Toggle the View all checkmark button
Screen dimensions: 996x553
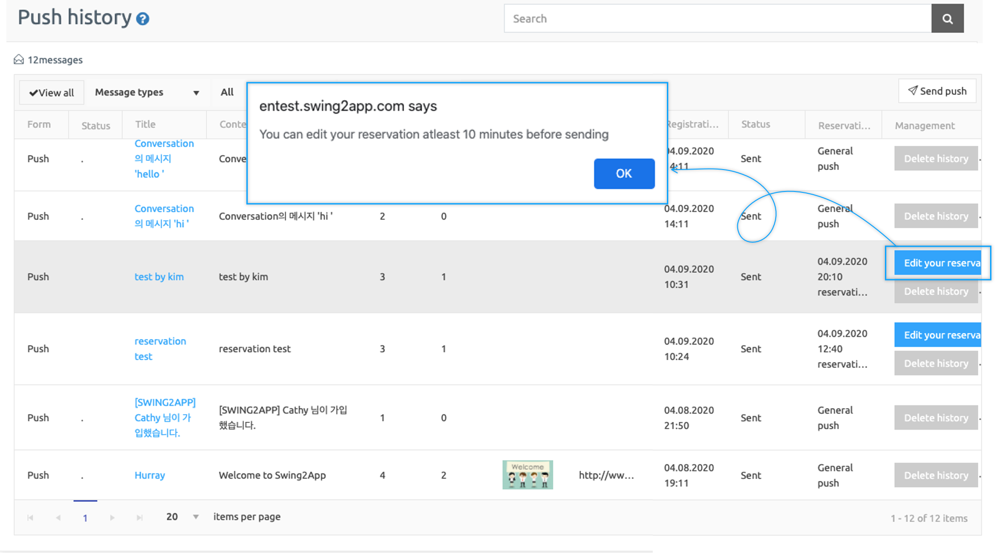[52, 93]
